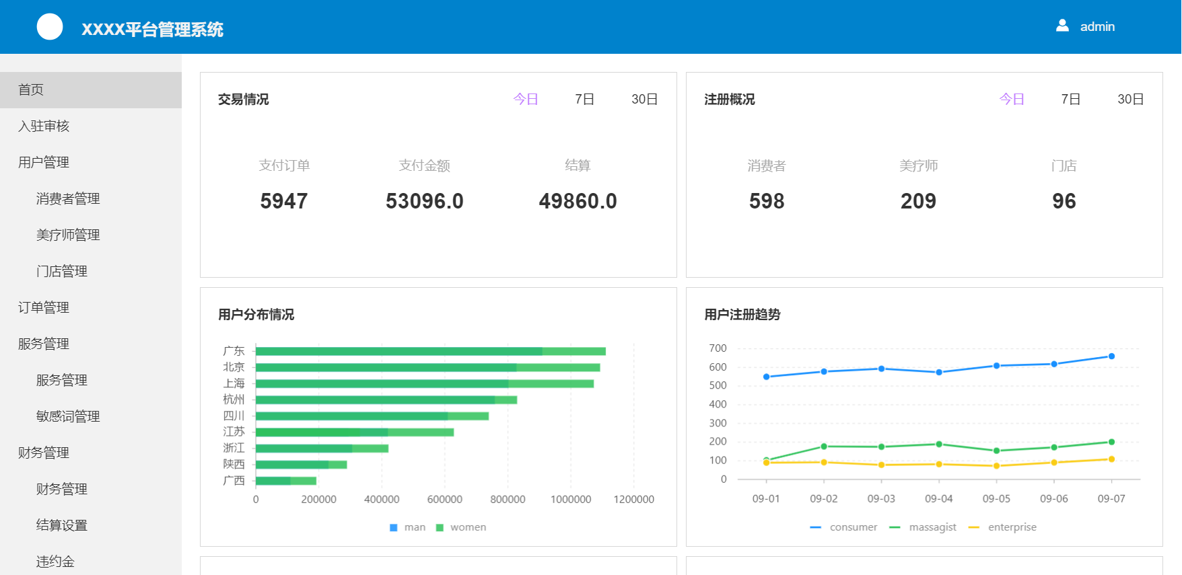1182x575 pixels.
Task: Click 用户注册趋势 card title
Action: tap(742, 315)
